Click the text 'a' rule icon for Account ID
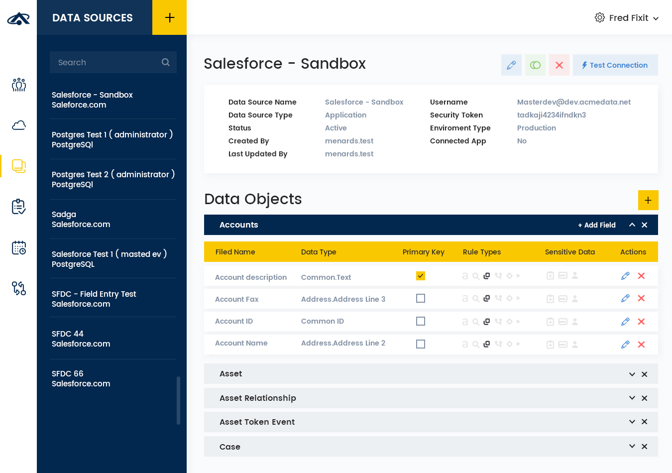The height and width of the screenshot is (473, 672). pyautogui.click(x=465, y=322)
